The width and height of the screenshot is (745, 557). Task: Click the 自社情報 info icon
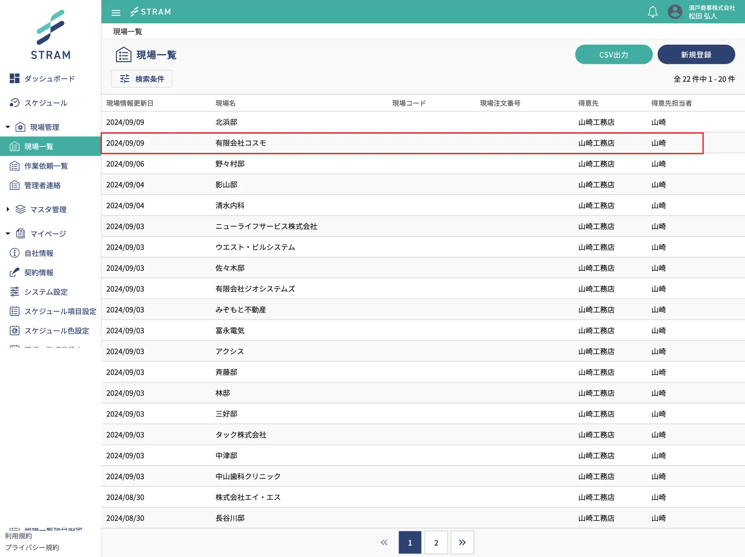[15, 253]
